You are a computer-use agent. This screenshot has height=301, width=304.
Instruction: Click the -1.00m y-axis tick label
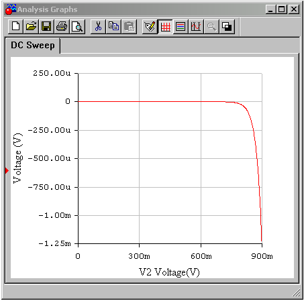pyautogui.click(x=54, y=215)
